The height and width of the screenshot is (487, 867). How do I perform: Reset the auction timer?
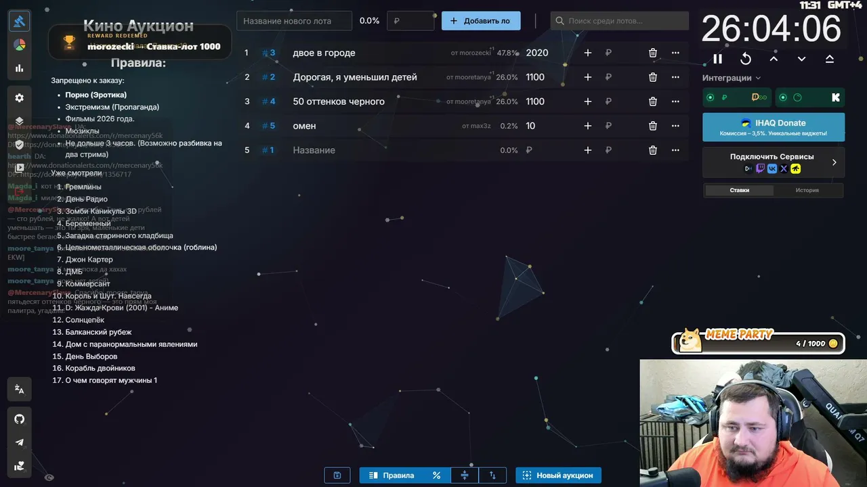point(746,59)
